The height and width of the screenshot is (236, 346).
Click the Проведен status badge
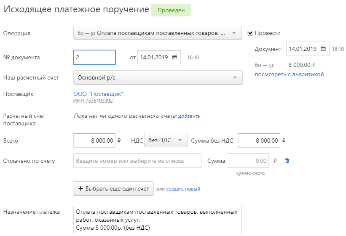point(171,11)
